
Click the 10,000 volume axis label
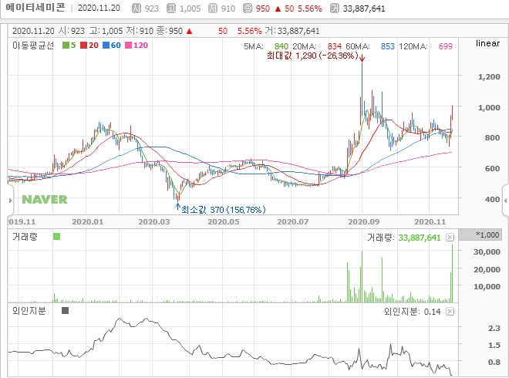487,287
